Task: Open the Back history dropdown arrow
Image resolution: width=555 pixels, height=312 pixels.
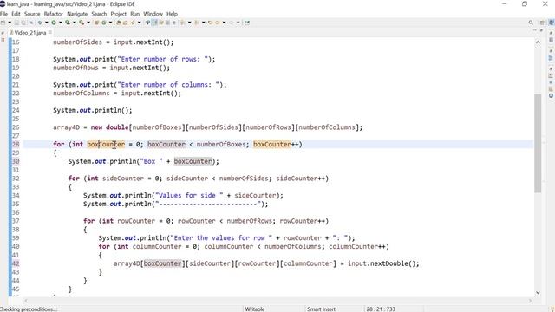Action: pyautogui.click(x=224, y=23)
